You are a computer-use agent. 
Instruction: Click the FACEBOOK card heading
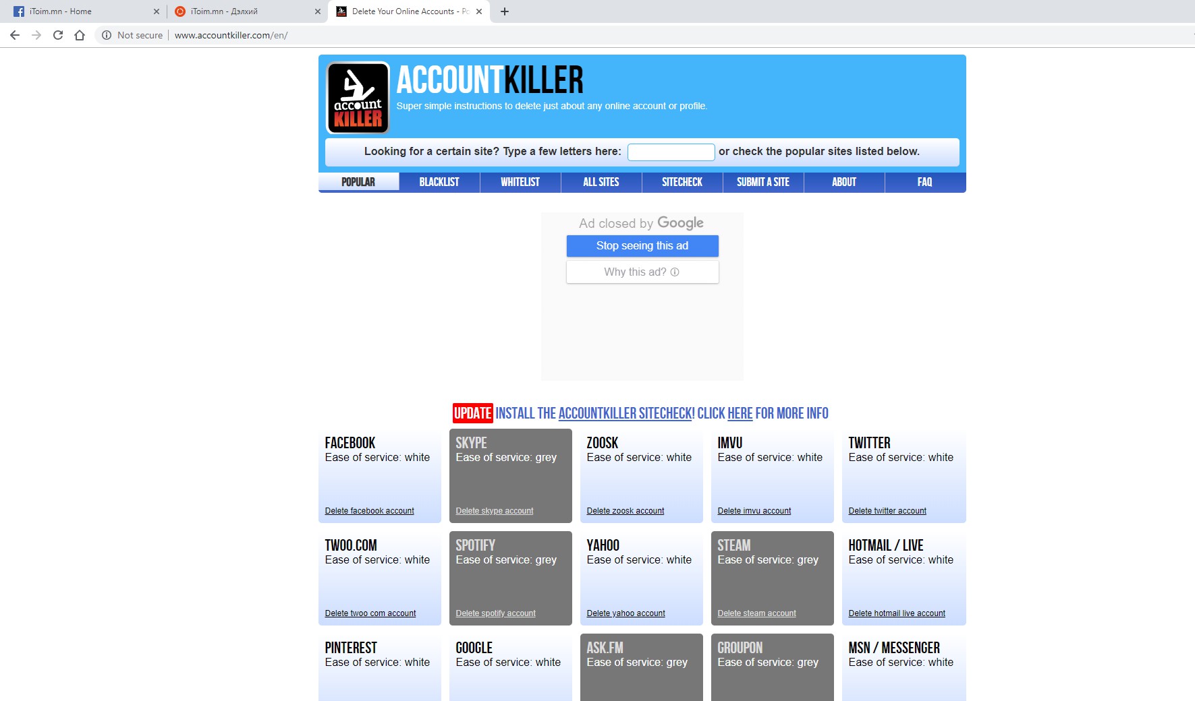click(x=350, y=443)
